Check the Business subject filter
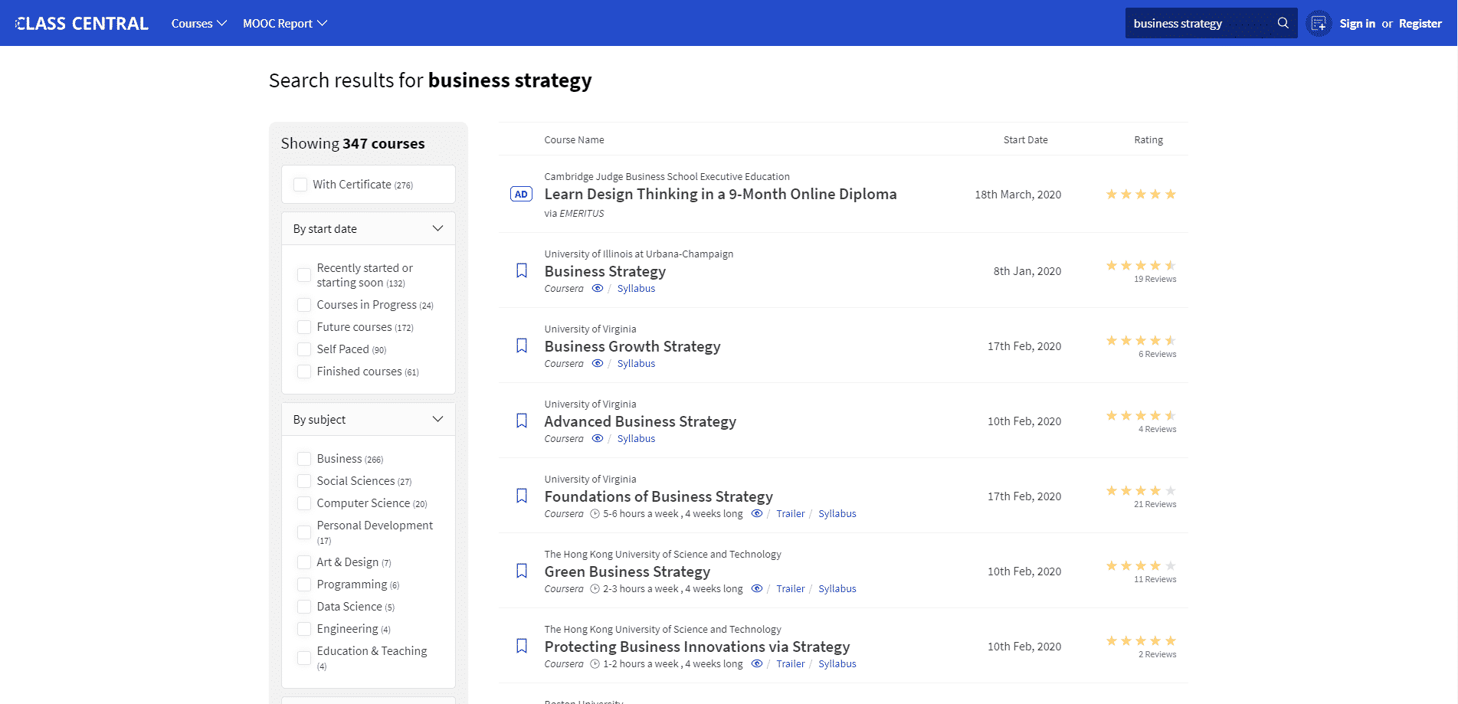Image resolution: width=1458 pixels, height=704 pixels. (304, 459)
